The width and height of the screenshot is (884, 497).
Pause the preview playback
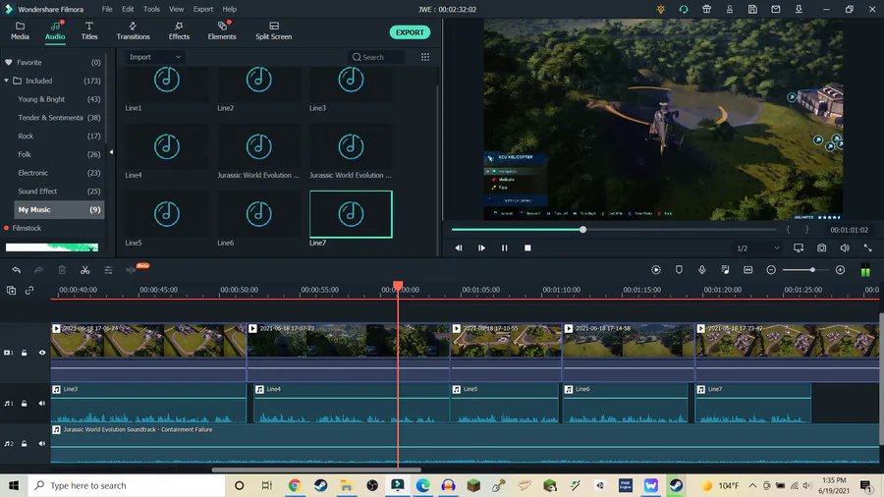point(505,248)
